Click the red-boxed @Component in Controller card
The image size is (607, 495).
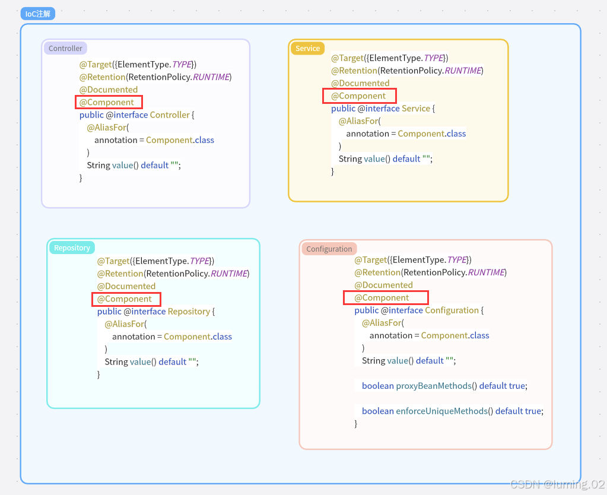(x=109, y=102)
